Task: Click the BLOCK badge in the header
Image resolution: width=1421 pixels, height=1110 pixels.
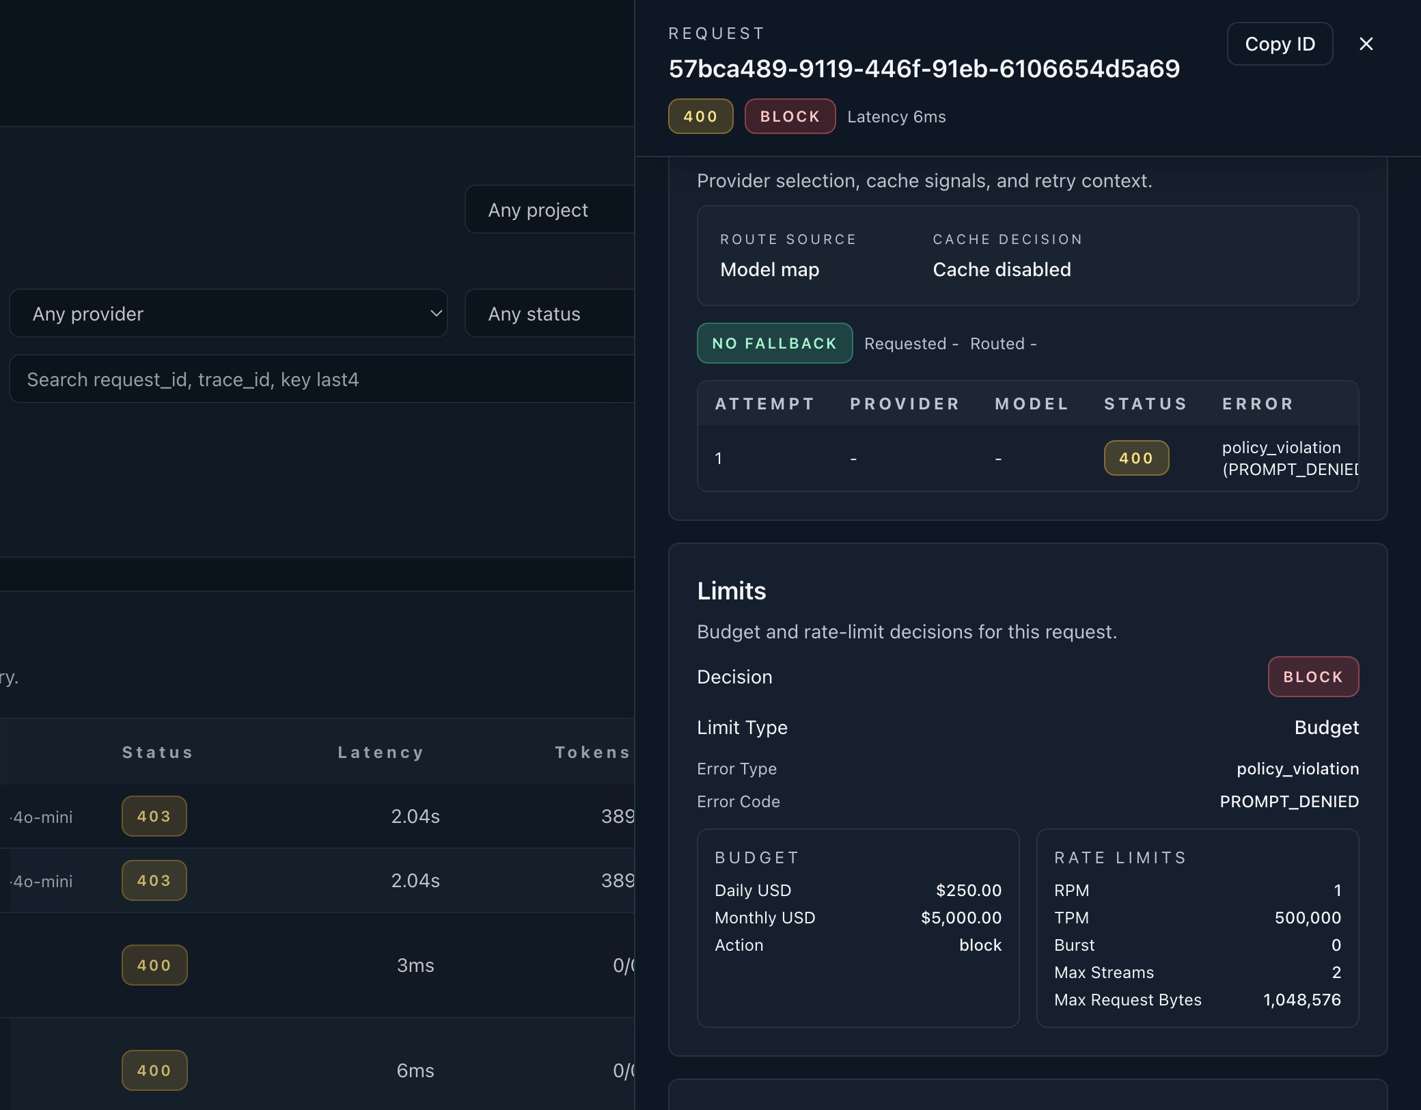Action: (789, 116)
